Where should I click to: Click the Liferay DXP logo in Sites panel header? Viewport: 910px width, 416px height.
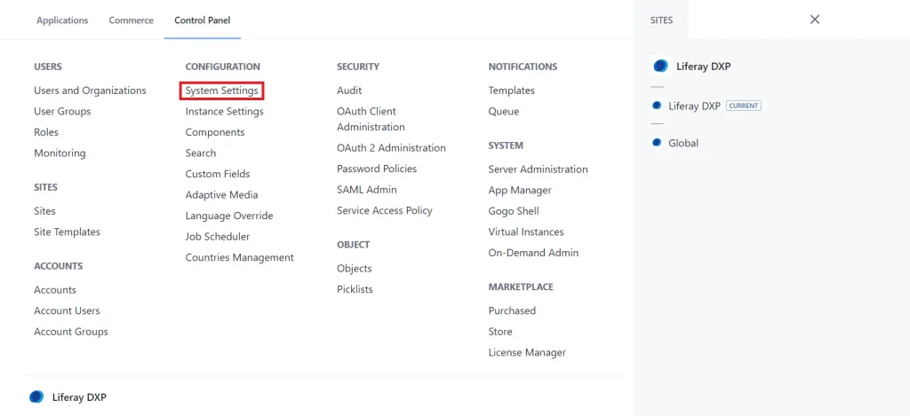click(x=660, y=66)
